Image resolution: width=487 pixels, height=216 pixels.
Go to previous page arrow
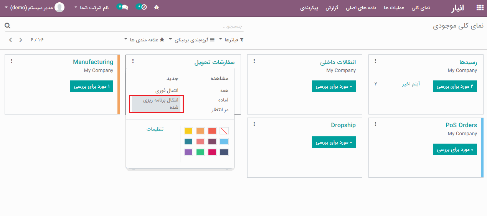[21, 40]
